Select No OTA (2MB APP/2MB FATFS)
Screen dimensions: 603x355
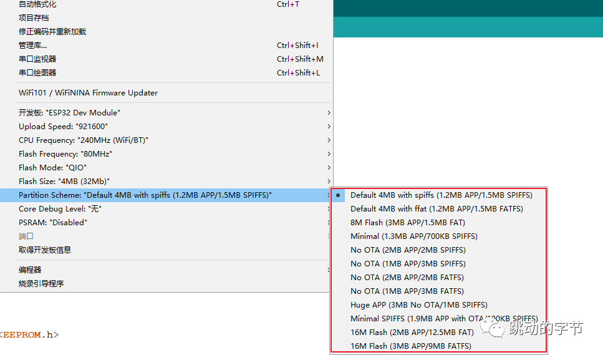[x=439, y=277]
